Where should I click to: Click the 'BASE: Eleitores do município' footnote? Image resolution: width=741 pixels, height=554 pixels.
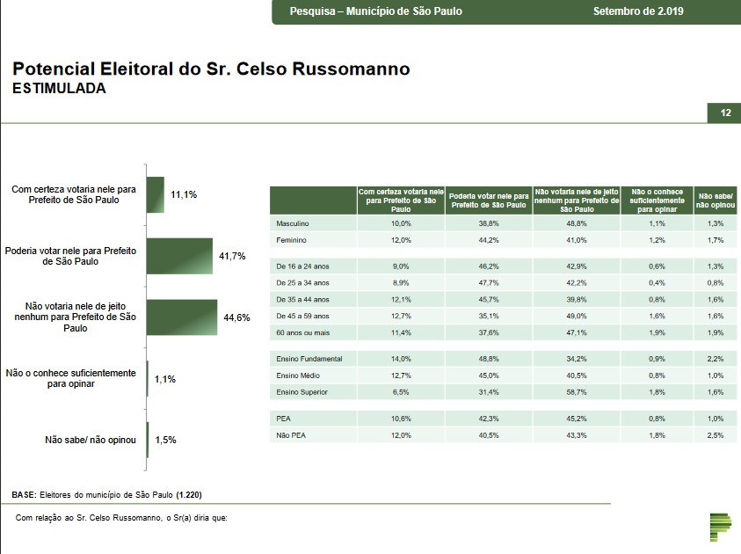pos(112,494)
